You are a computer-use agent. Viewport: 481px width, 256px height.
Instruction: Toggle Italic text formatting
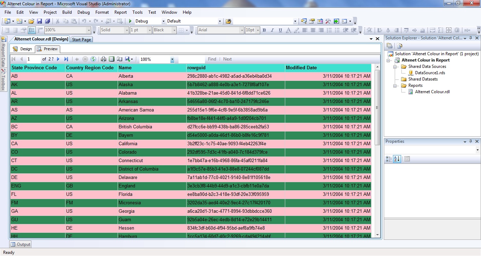(x=271, y=30)
